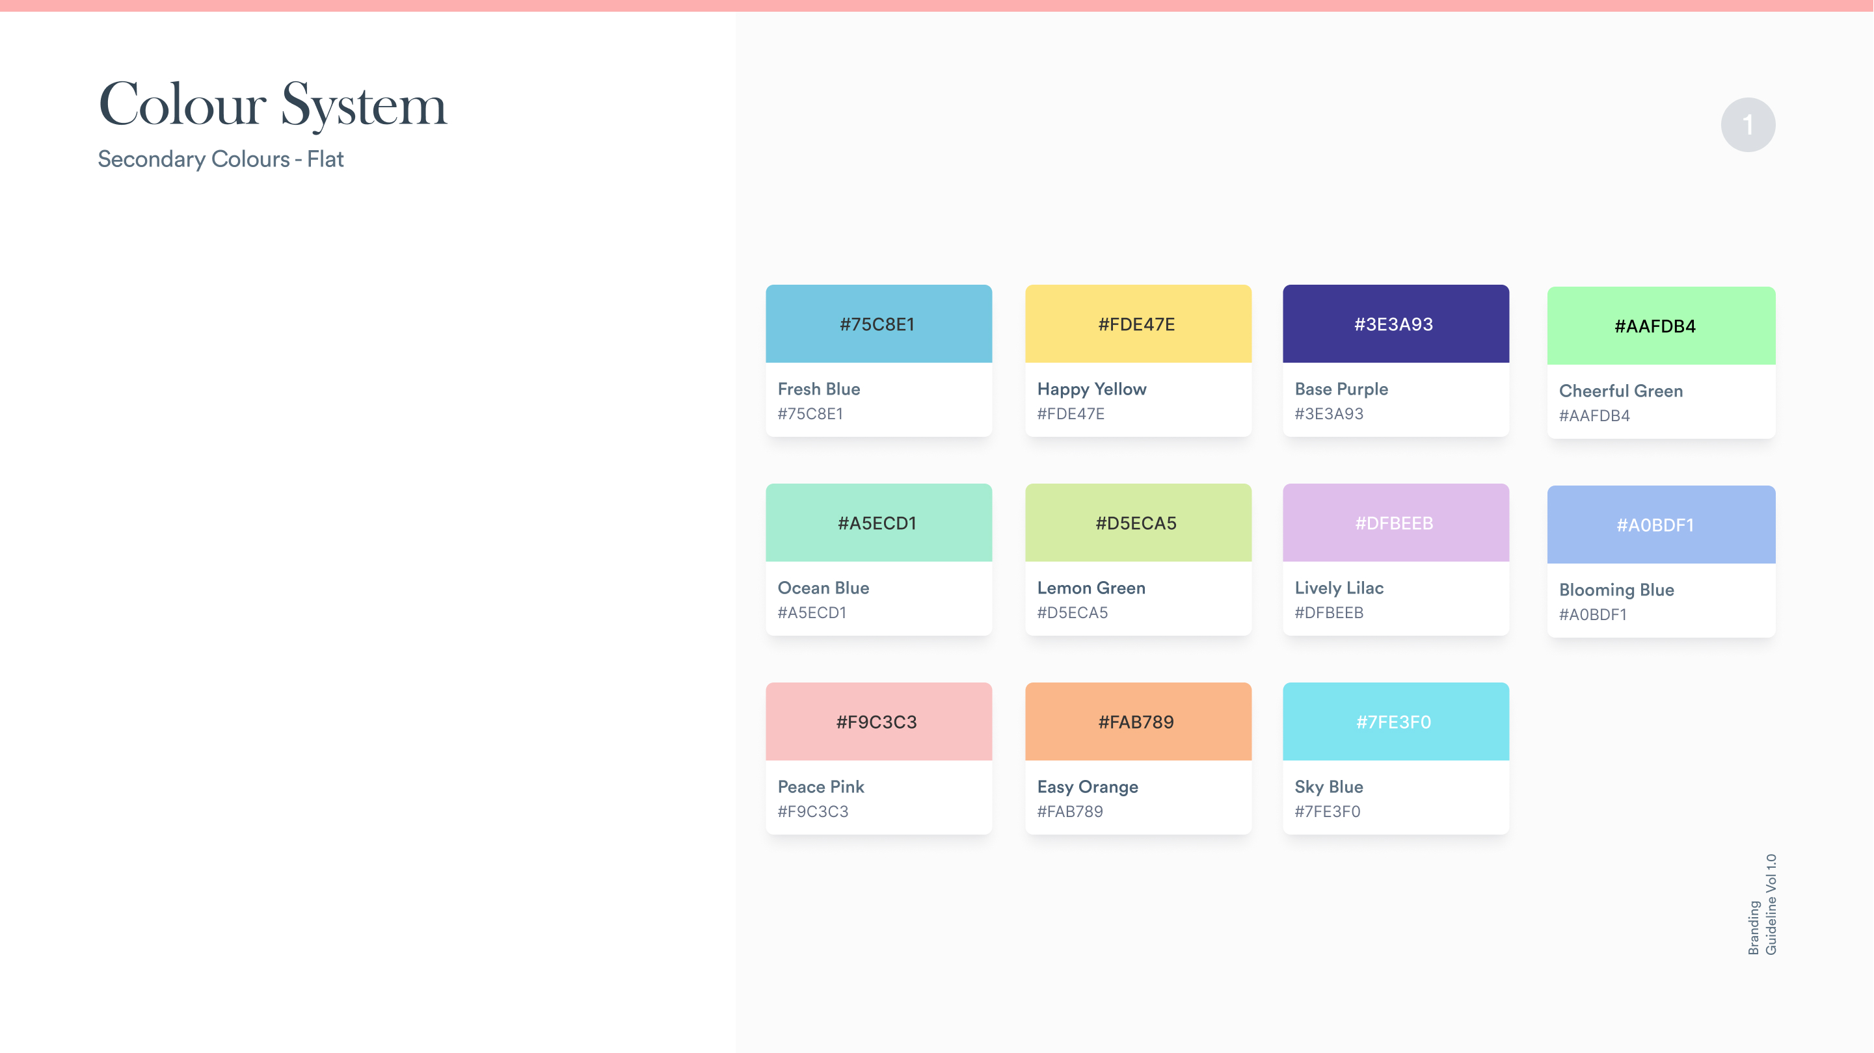The width and height of the screenshot is (1874, 1053).
Task: Click the Peace Pink #F9C3C3 swatch
Action: [x=879, y=721]
